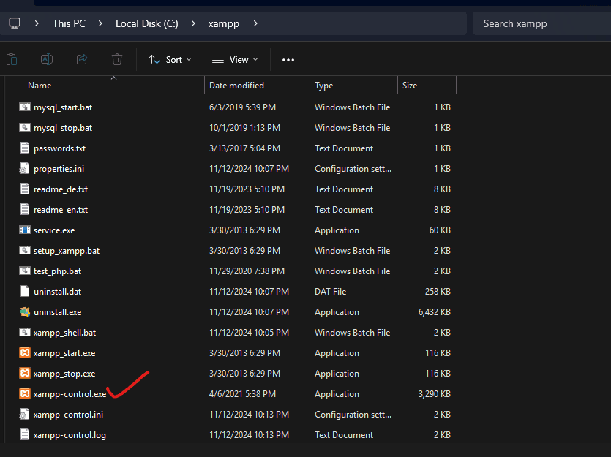The height and width of the screenshot is (457, 611).
Task: Select the xampp_start.exe file name
Action: (64, 353)
